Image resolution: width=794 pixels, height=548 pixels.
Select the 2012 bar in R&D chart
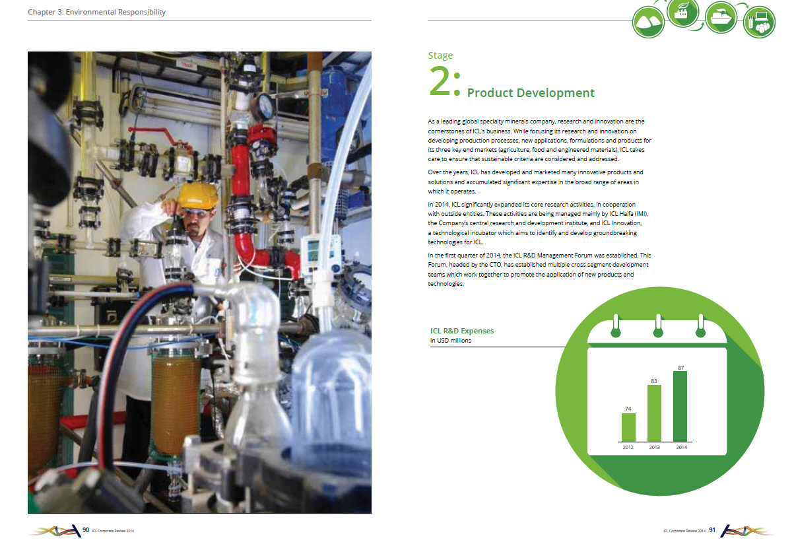tap(628, 427)
